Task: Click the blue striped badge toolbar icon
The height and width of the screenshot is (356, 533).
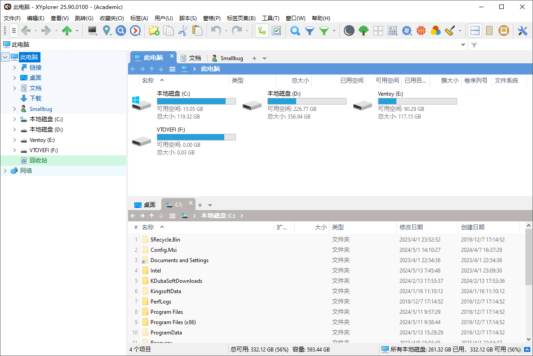Action: coord(407,31)
